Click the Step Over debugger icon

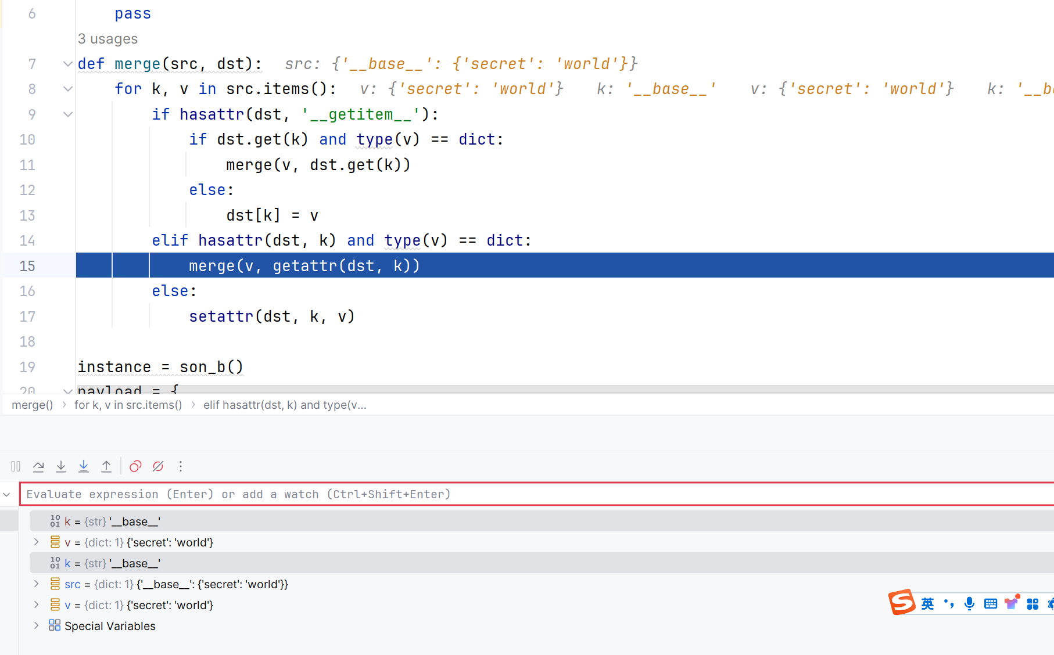[38, 466]
